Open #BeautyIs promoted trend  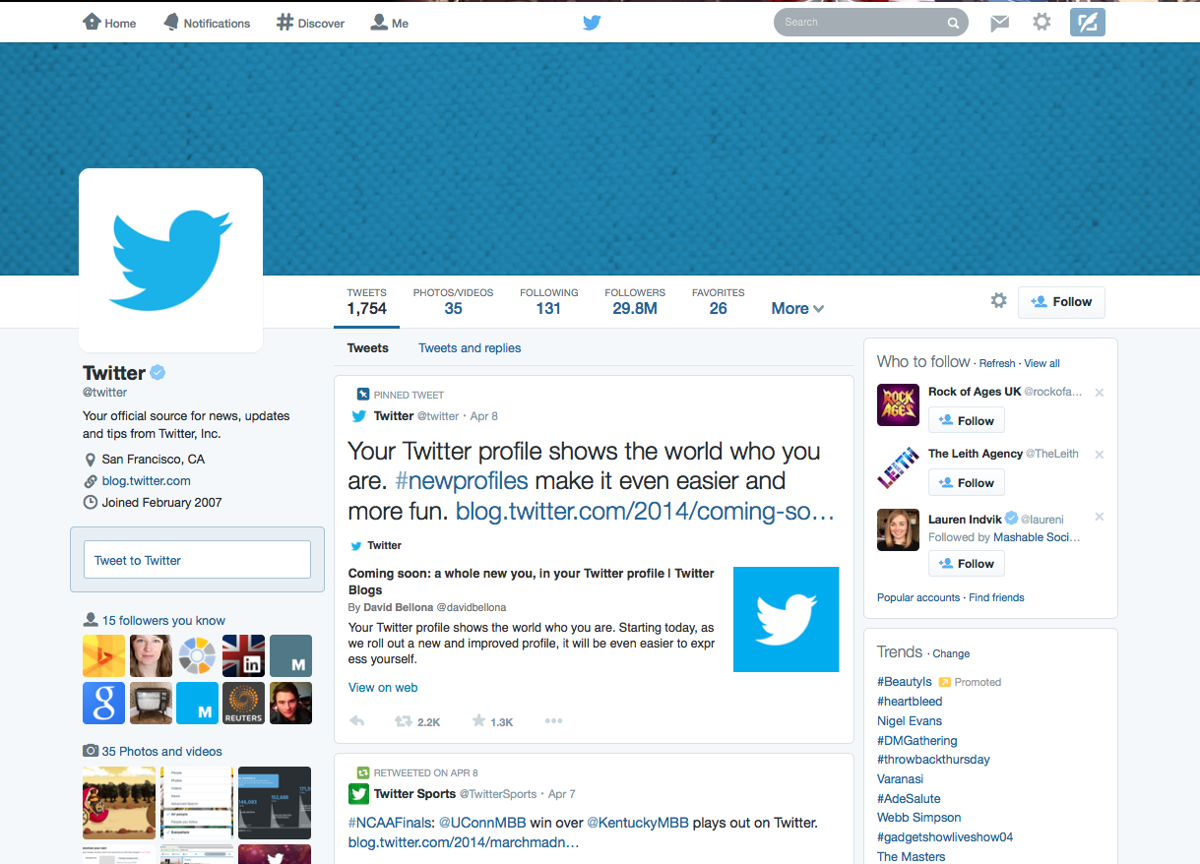(905, 682)
